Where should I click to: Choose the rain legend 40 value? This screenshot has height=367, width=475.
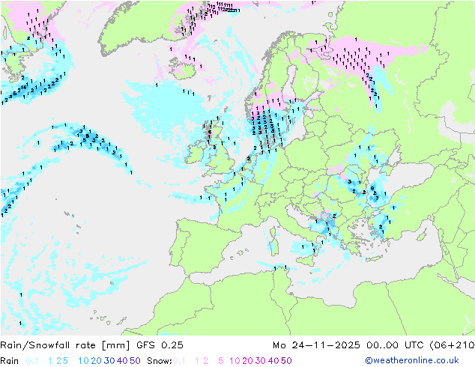[x=122, y=361]
